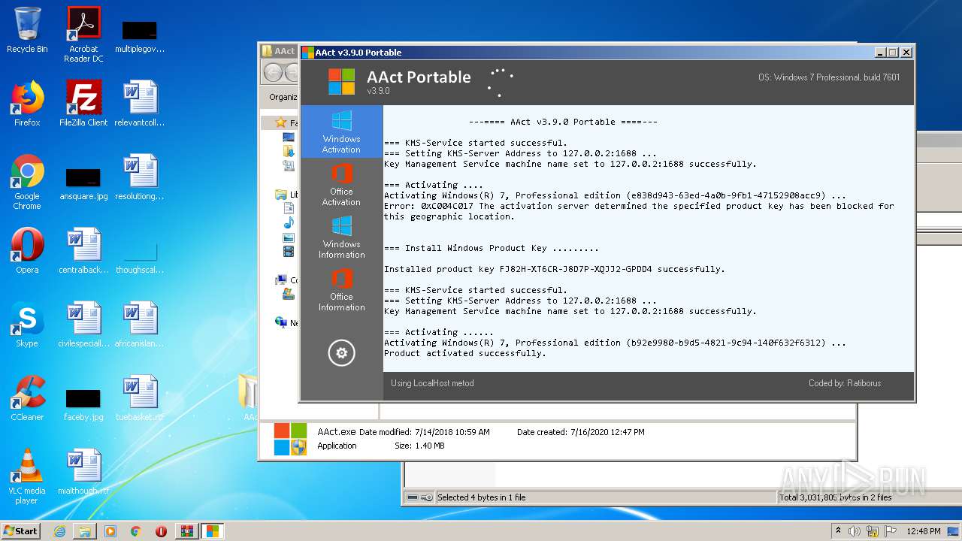This screenshot has height=541, width=962.
Task: Select the Firefox desktop shortcut
Action: 27,103
